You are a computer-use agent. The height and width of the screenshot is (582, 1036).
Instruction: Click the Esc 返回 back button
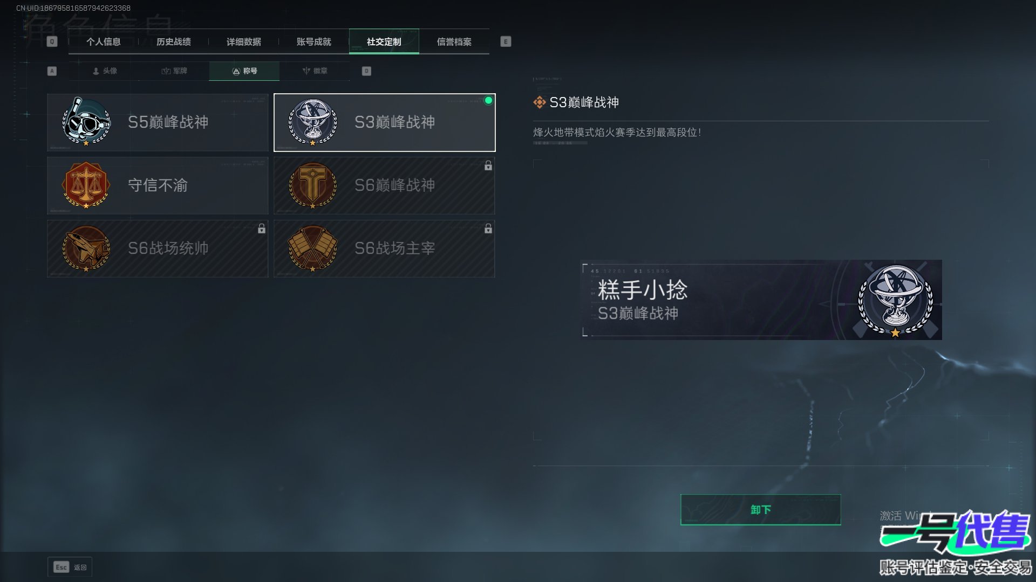[70, 567]
